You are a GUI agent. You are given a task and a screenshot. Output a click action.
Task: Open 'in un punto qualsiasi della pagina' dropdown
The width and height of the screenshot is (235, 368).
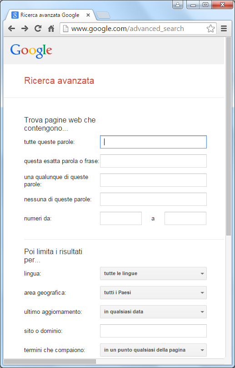pyautogui.click(x=153, y=350)
